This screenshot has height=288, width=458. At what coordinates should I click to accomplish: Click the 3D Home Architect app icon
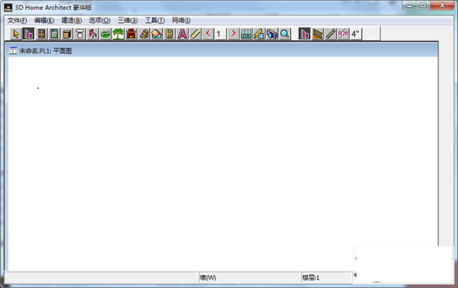click(x=8, y=8)
